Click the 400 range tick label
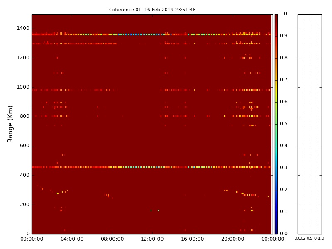Image resolution: width=332 pixels, height=249 pixels. pos(24,175)
